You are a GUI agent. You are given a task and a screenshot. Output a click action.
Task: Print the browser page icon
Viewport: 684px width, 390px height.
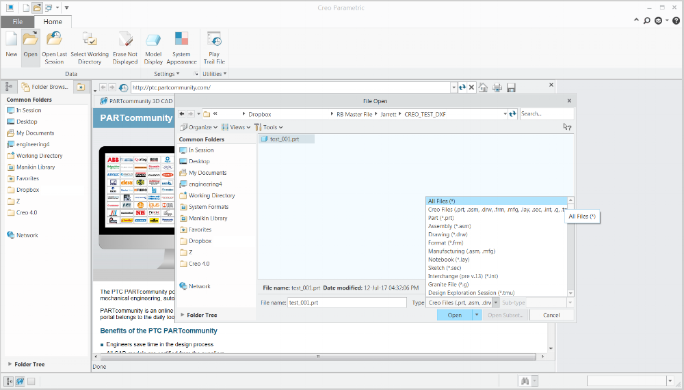(x=497, y=87)
